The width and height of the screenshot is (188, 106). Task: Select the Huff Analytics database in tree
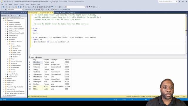(x=13, y=37)
